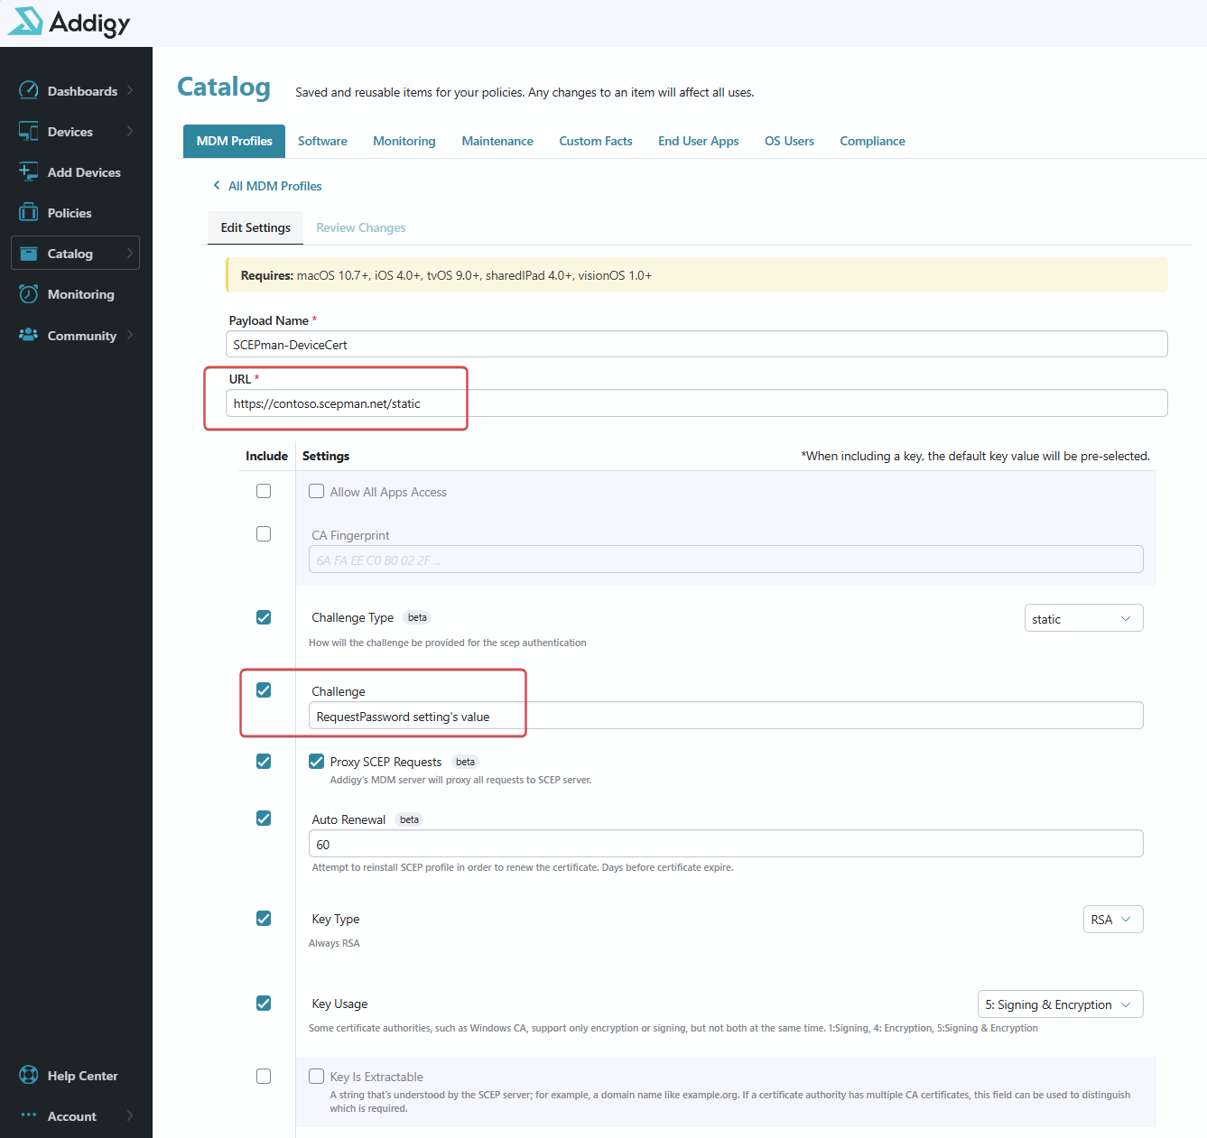Open Policies using its sidebar icon

tap(29, 213)
